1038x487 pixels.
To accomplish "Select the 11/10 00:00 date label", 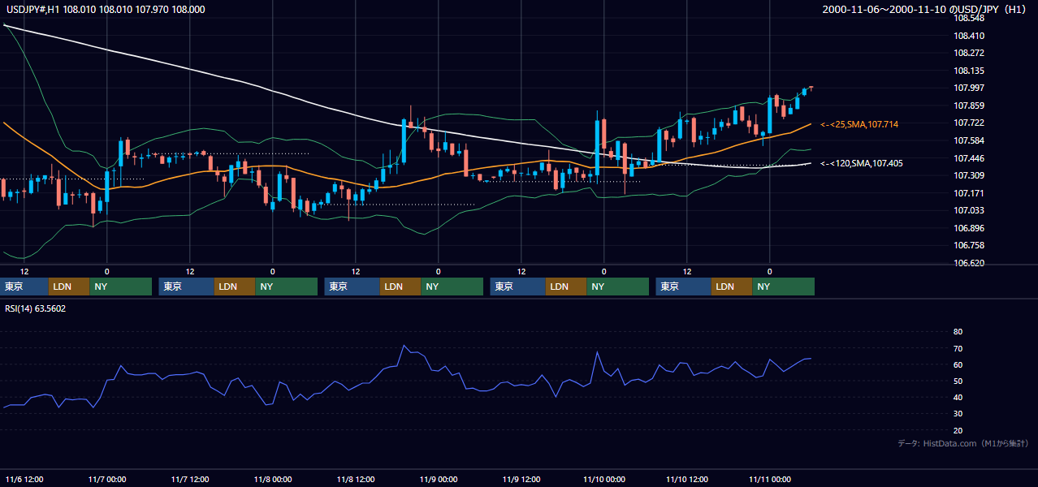I will coord(603,480).
